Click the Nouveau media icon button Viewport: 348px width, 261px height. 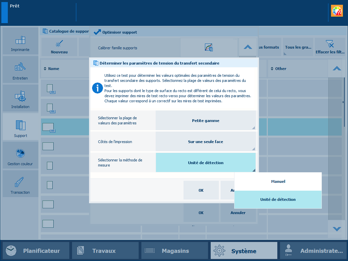point(59,47)
